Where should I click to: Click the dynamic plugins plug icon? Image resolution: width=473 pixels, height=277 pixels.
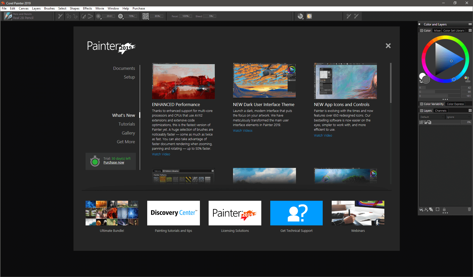pyautogui.click(x=426, y=209)
